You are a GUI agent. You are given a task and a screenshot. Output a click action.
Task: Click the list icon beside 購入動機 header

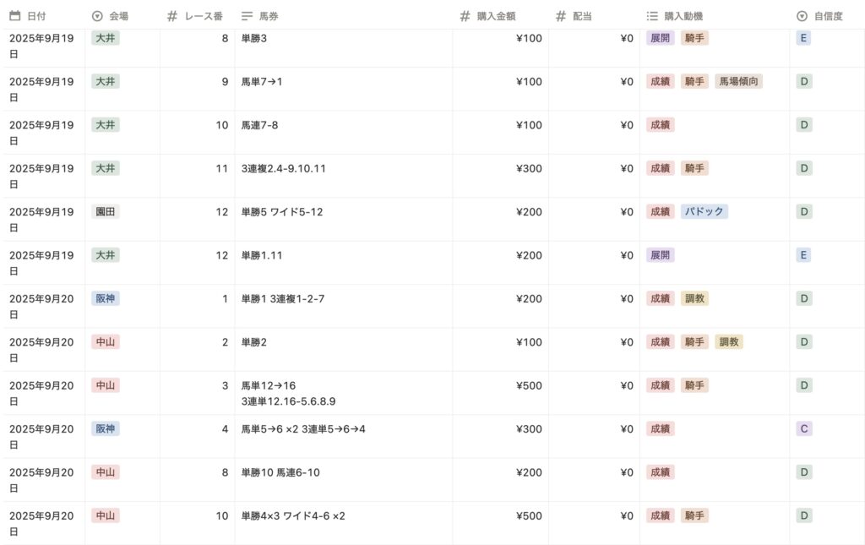coord(652,16)
